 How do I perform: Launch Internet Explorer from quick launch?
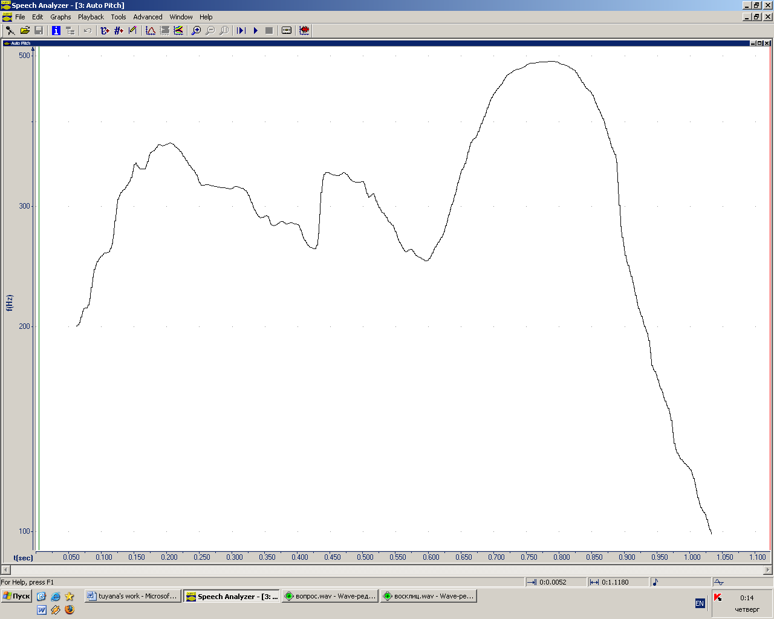tap(56, 596)
